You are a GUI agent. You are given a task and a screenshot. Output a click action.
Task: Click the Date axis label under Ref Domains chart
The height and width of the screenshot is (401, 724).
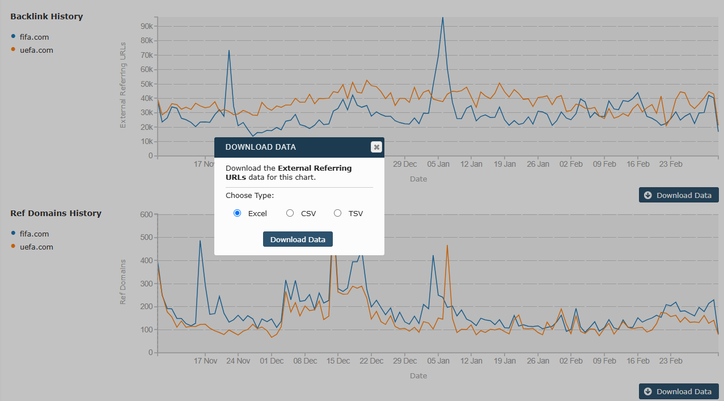tap(418, 375)
